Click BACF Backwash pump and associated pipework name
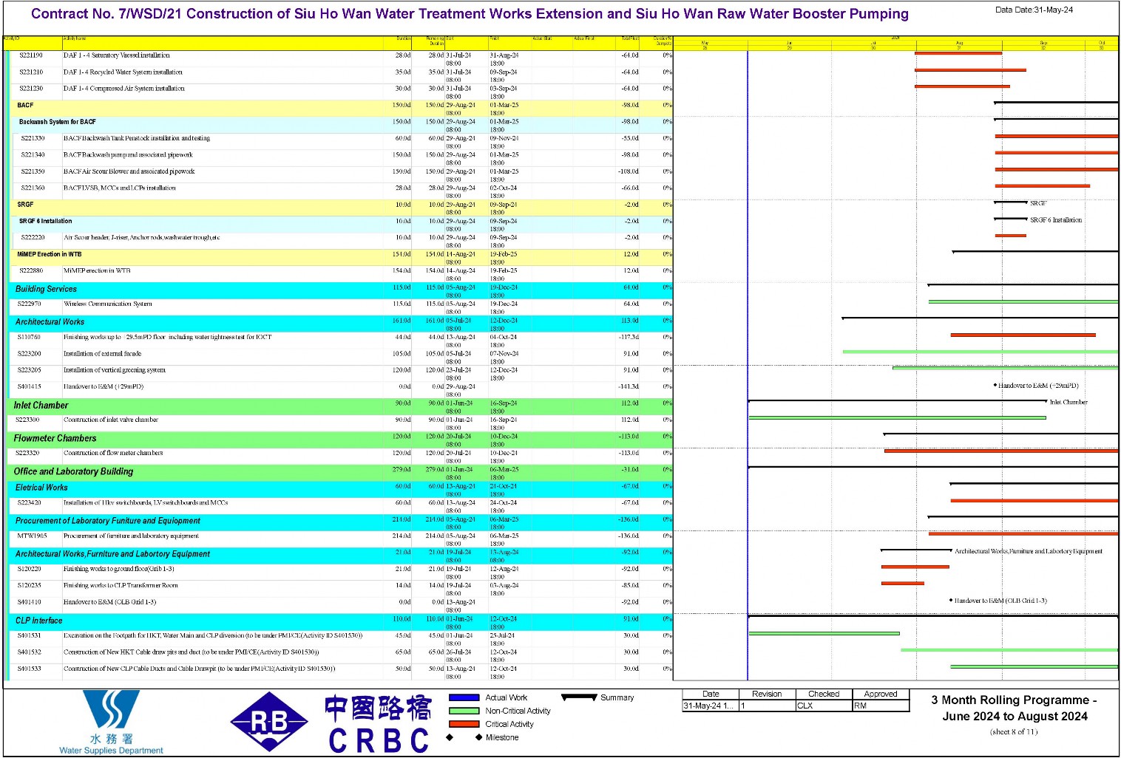The image size is (1121, 758). [x=128, y=155]
